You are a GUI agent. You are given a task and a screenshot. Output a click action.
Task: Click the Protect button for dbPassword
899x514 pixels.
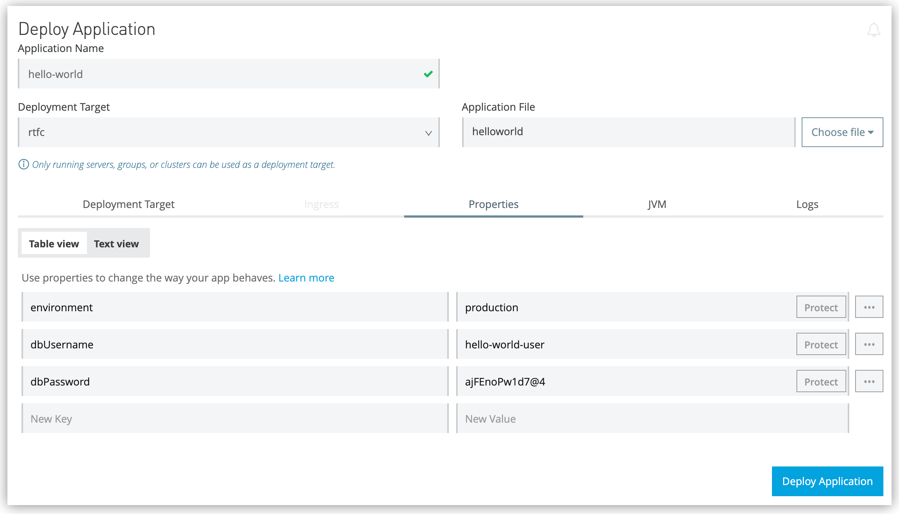pos(821,381)
